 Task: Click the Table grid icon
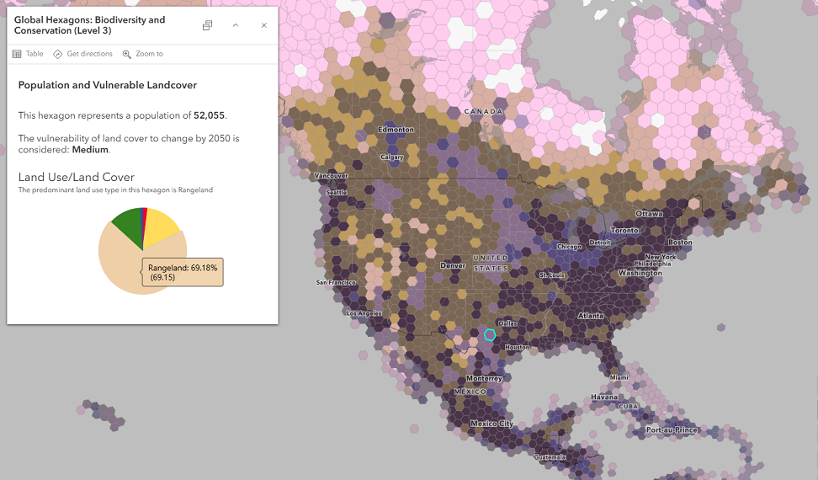pyautogui.click(x=17, y=54)
